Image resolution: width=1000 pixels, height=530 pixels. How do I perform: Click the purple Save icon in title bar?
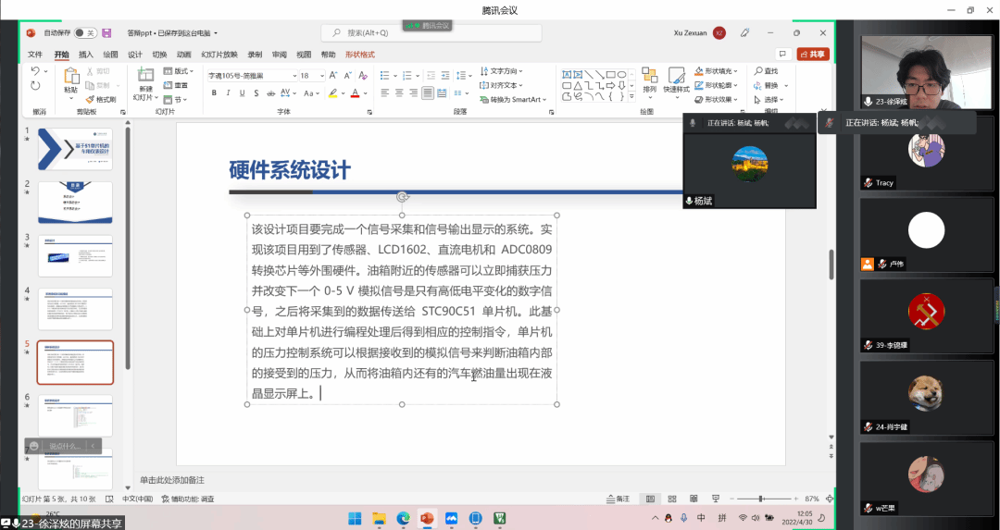(x=106, y=33)
